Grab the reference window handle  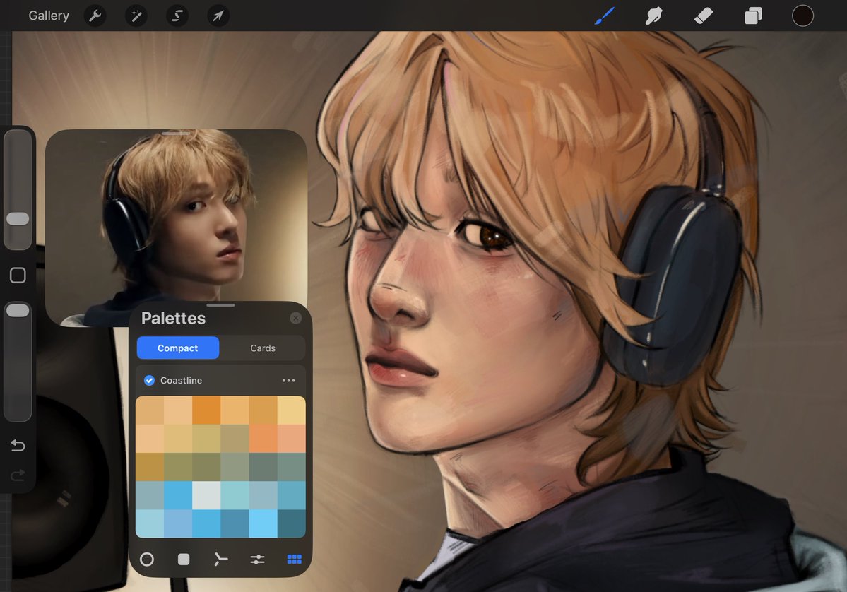coord(176,133)
